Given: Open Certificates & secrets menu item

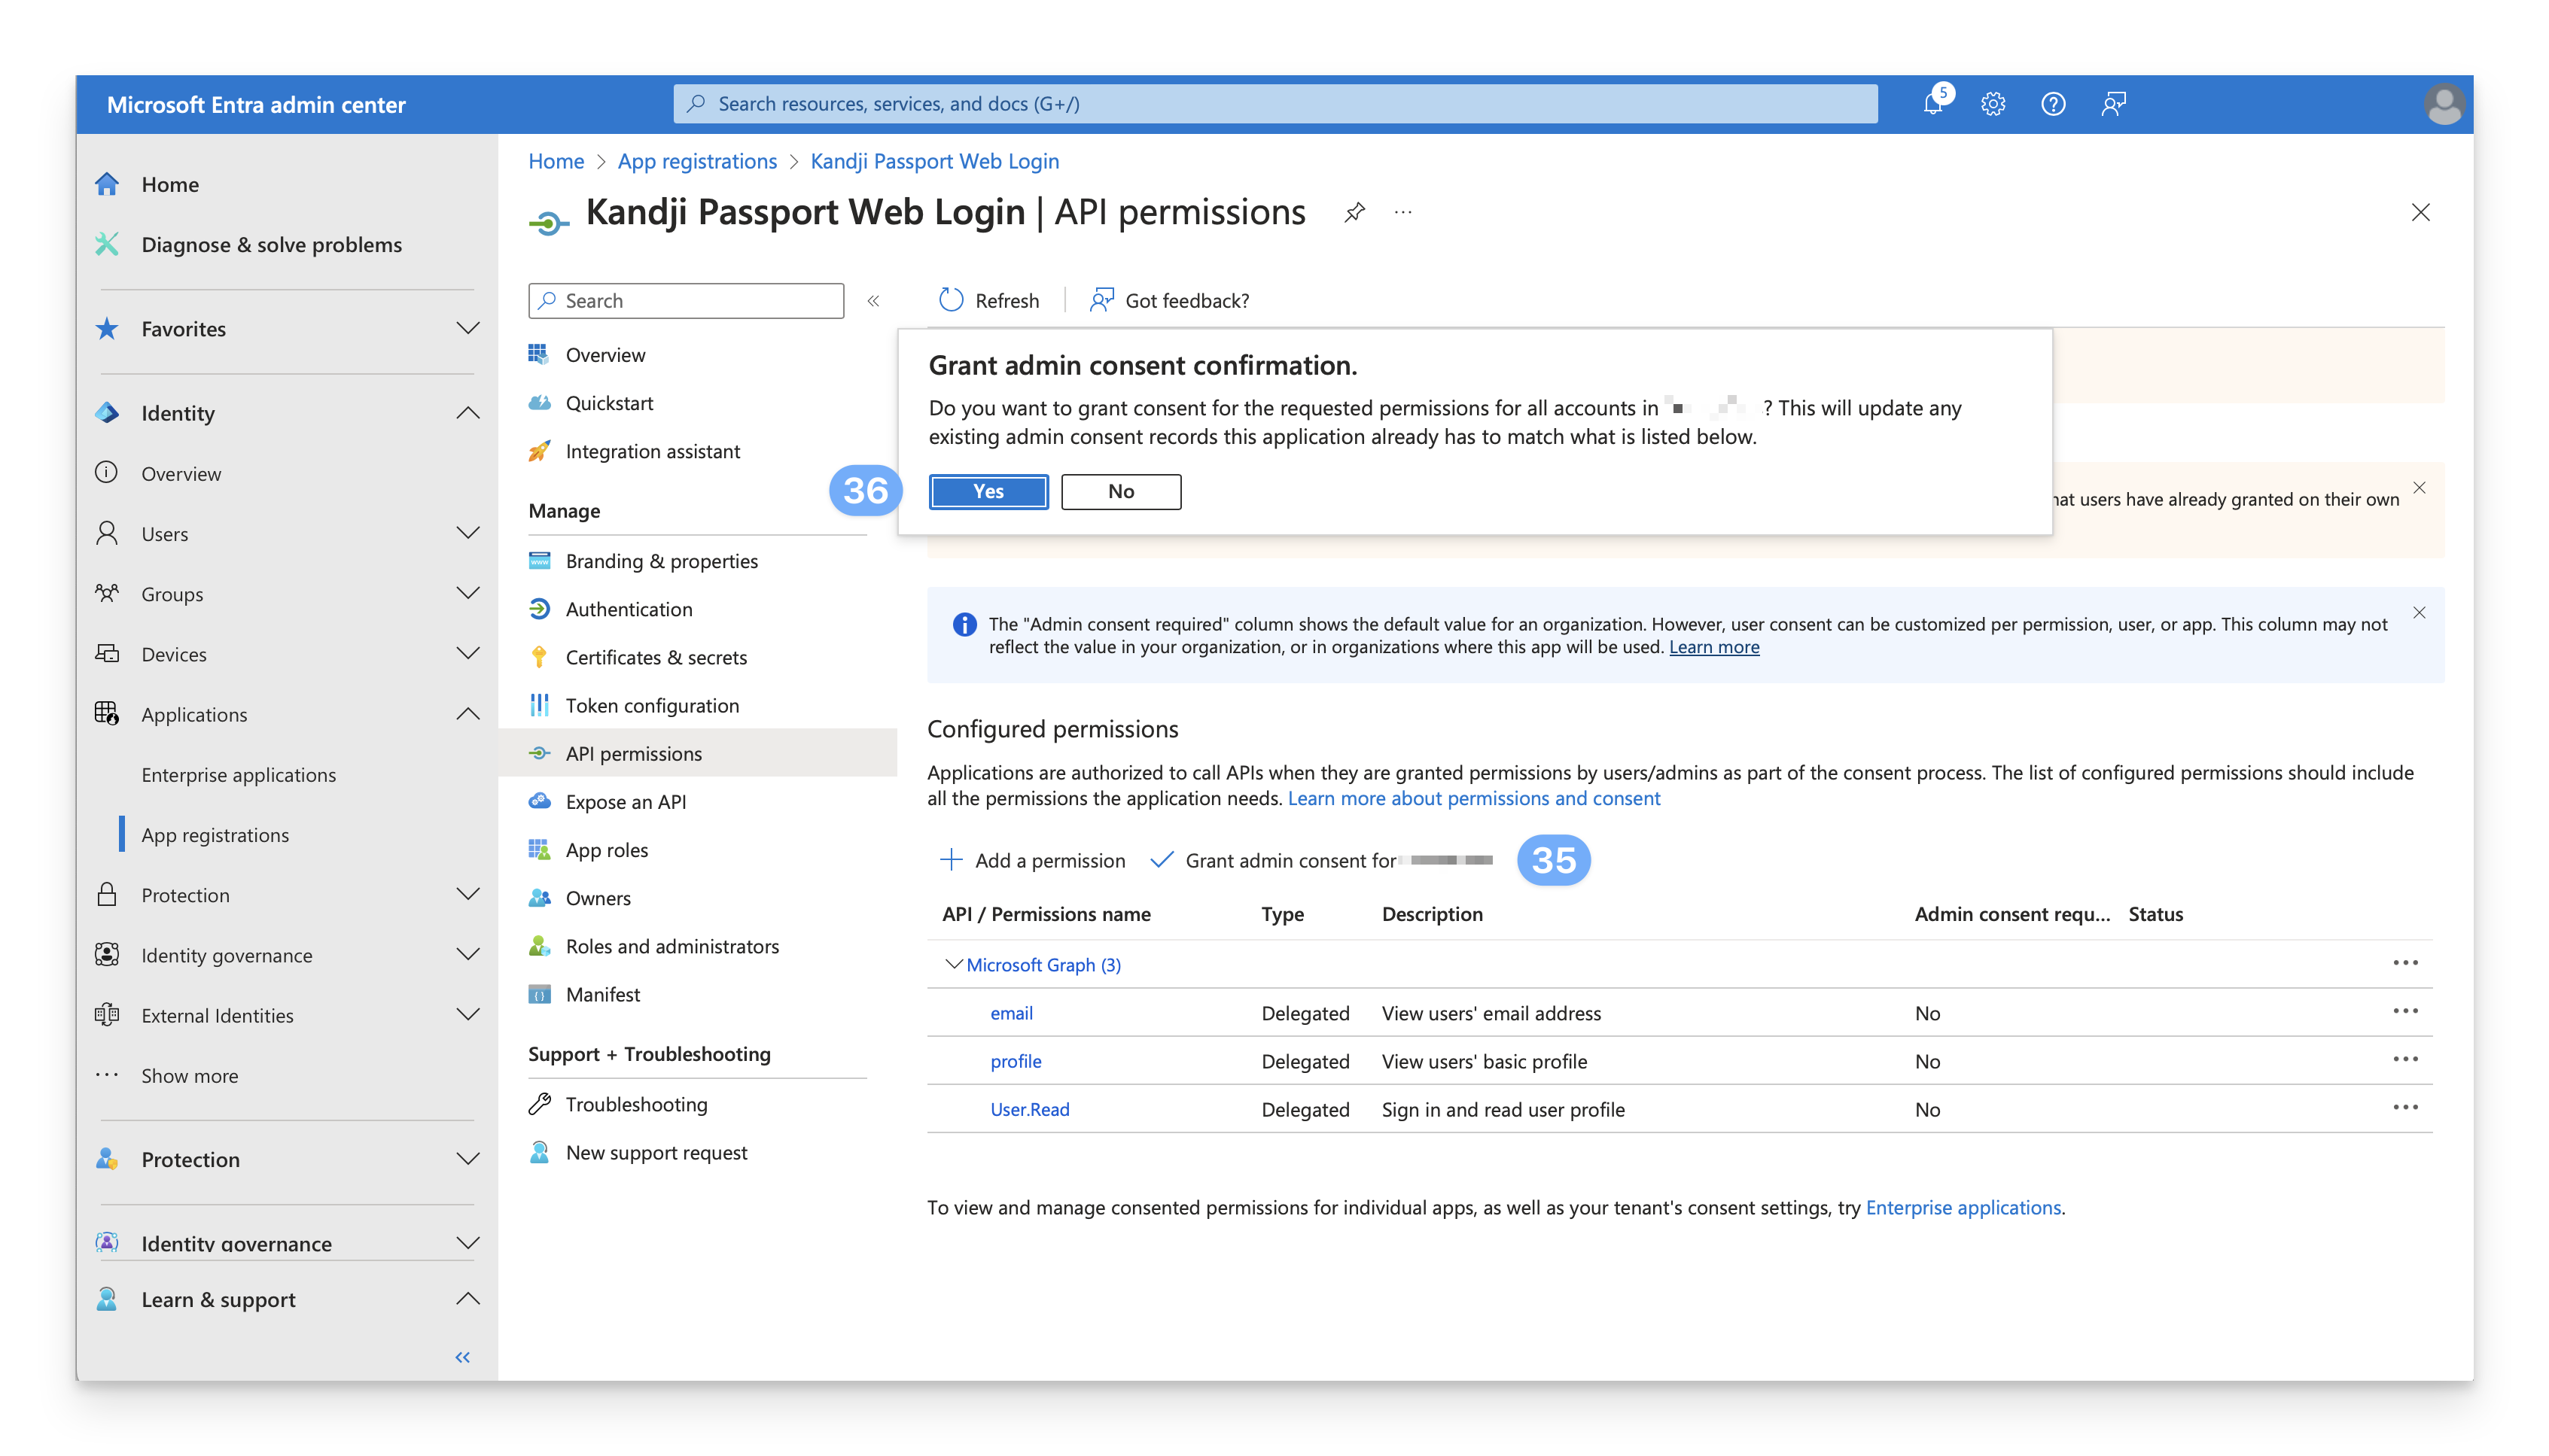Looking at the screenshot, I should coord(656,657).
